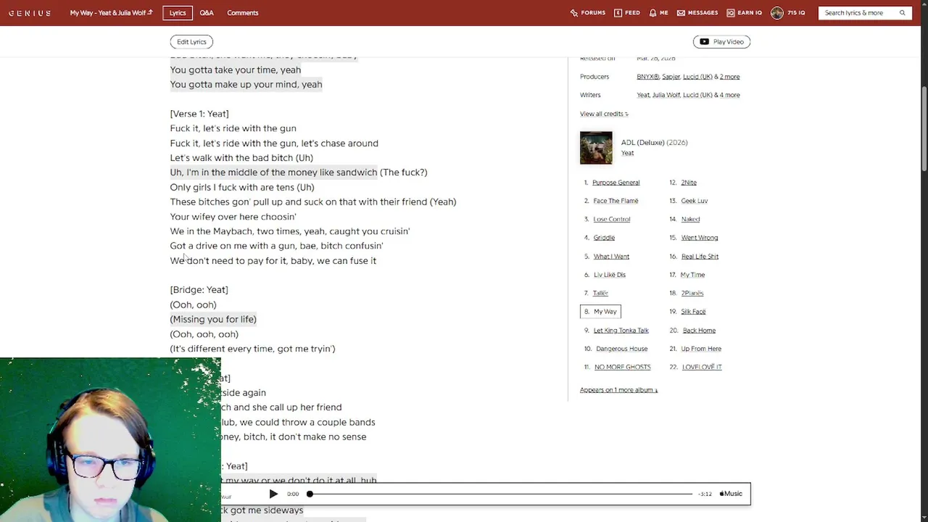Click the Verse 1: Yeat header
The width and height of the screenshot is (928, 522).
pyautogui.click(x=199, y=114)
